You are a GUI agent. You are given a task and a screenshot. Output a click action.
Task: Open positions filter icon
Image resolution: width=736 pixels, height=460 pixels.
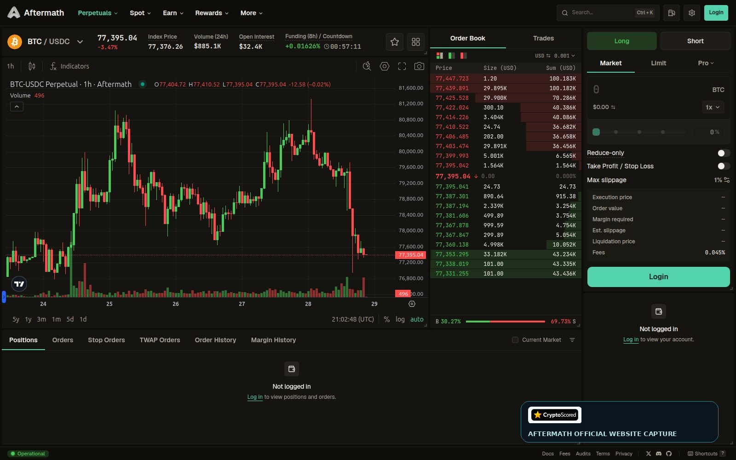coord(572,340)
